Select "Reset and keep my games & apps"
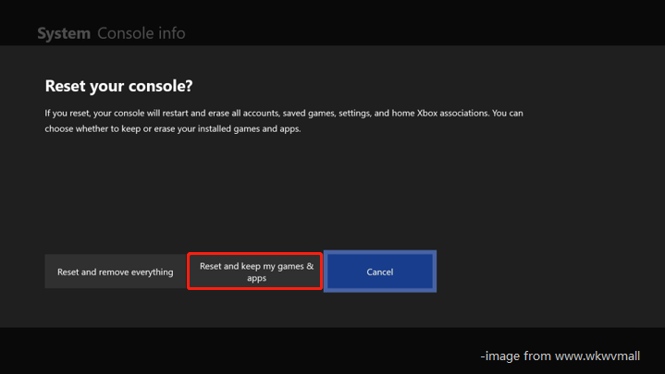The width and height of the screenshot is (665, 374). (x=256, y=271)
